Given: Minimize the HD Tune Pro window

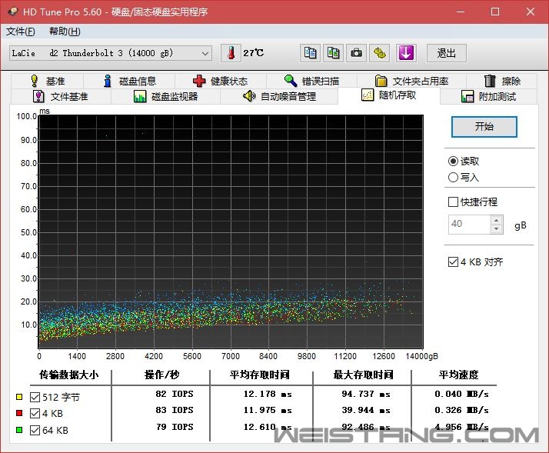Looking at the screenshot, I should point(461,12).
